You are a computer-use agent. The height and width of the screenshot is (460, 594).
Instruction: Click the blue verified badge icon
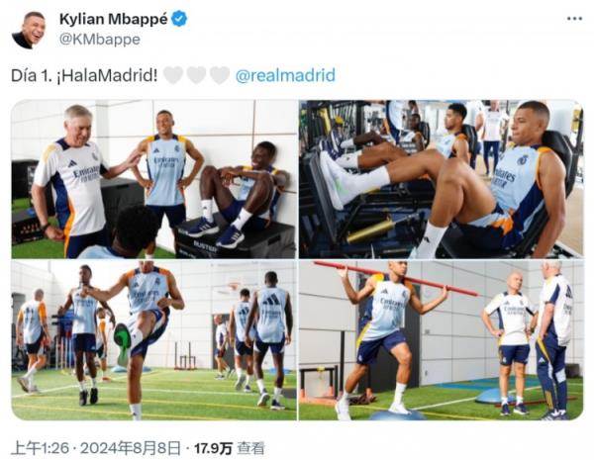point(179,19)
